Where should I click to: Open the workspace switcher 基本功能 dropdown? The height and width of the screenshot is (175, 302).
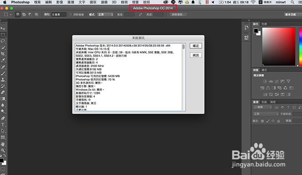pos(293,15)
